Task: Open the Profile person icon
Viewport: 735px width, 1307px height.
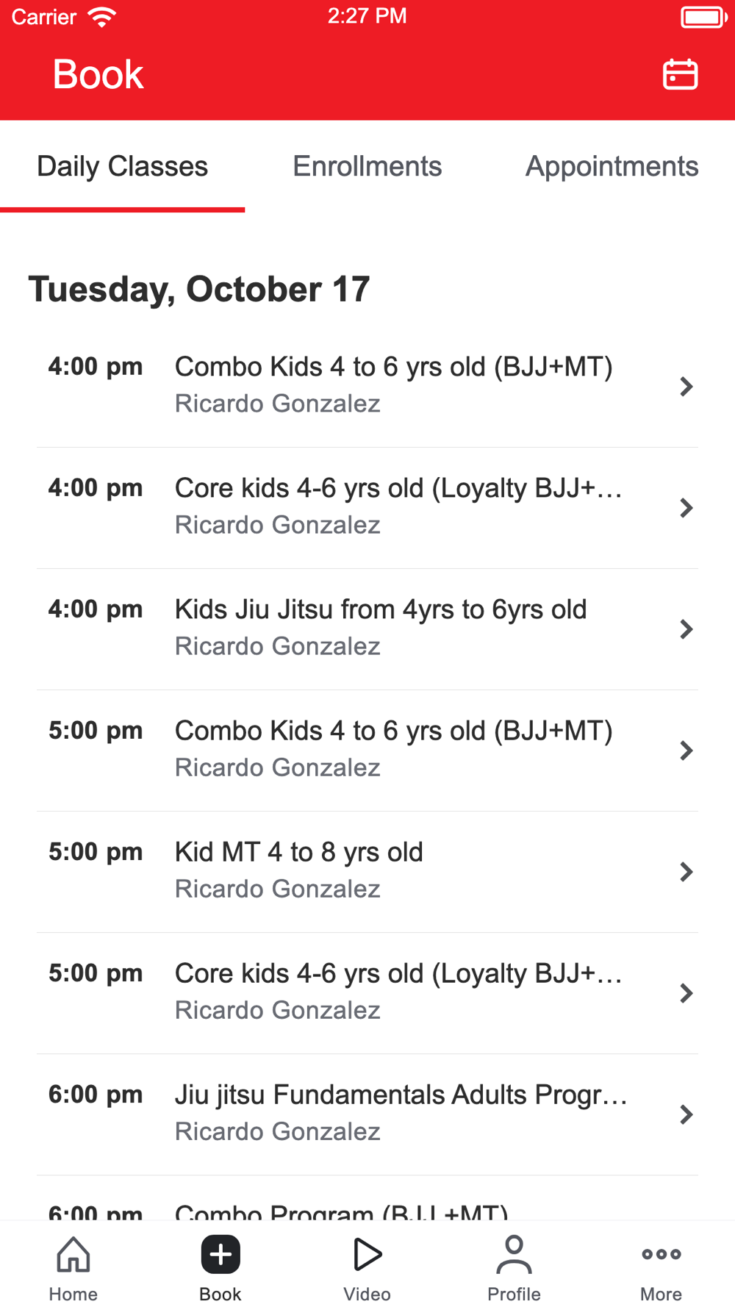Action: [514, 1254]
